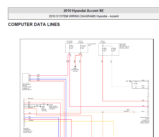Click the ground symbol by the W/ ABS bracket
The height and width of the screenshot is (137, 159).
click(130, 81)
